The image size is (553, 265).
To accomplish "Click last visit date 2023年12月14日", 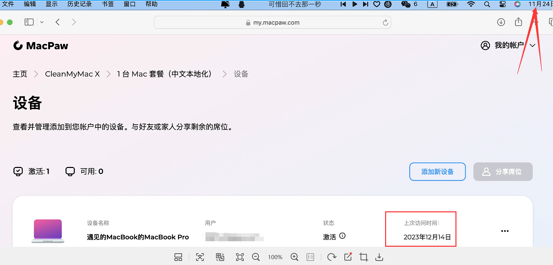I will 427,237.
